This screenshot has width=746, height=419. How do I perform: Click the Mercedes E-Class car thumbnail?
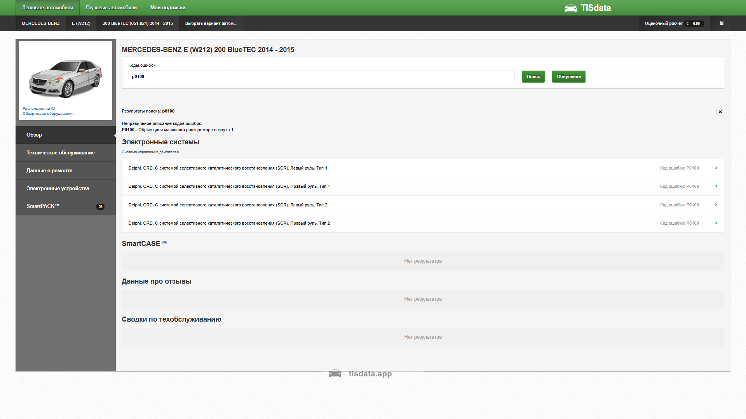[66, 79]
